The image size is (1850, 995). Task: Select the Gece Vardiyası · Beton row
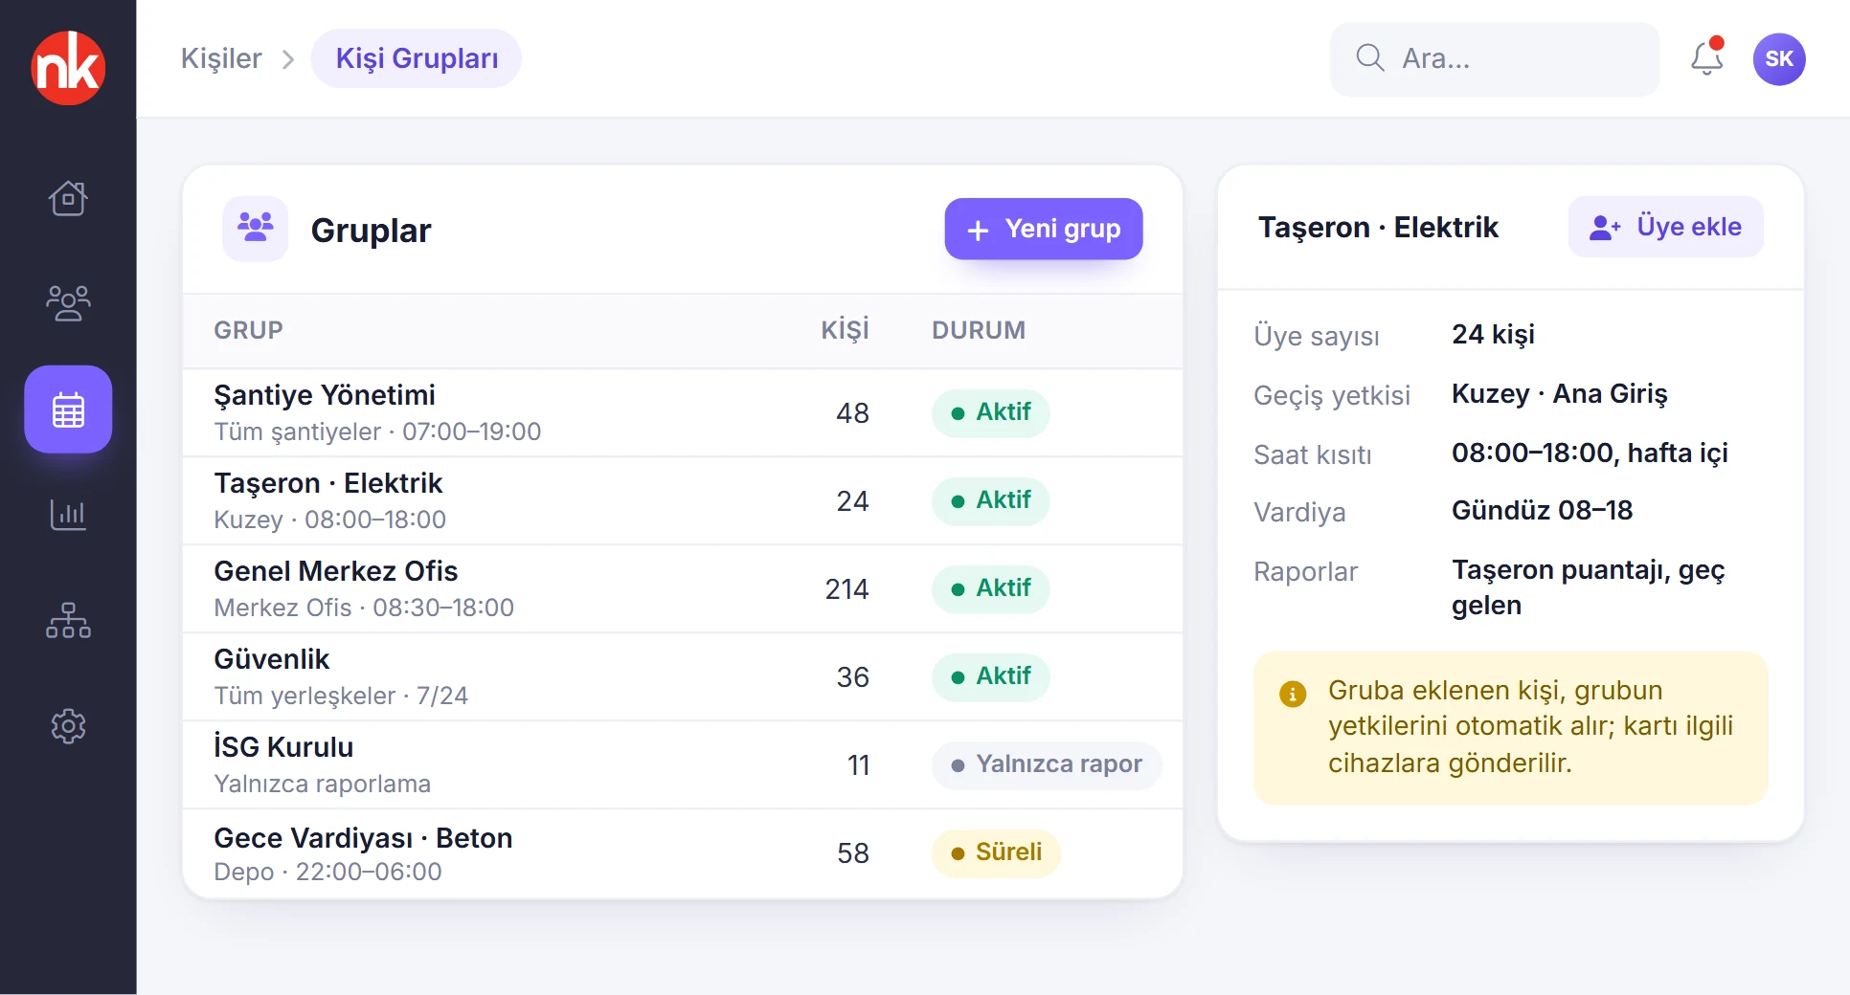pyautogui.click(x=683, y=853)
